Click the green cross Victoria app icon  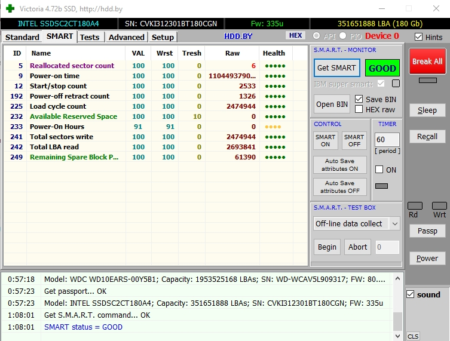pyautogui.click(x=10, y=9)
